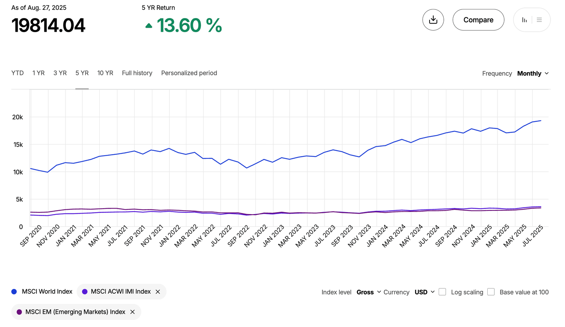
Task: Enable the Log scaling checkbox
Action: pyautogui.click(x=442, y=292)
